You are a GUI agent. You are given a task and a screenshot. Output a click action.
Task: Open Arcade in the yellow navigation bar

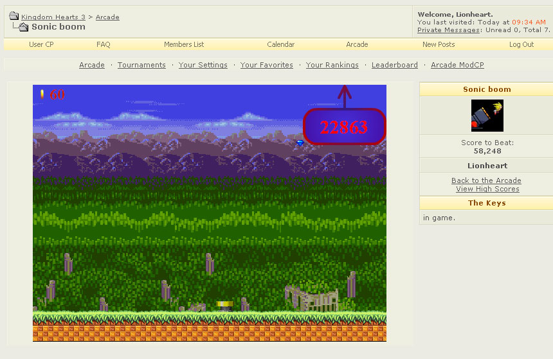[x=357, y=44]
